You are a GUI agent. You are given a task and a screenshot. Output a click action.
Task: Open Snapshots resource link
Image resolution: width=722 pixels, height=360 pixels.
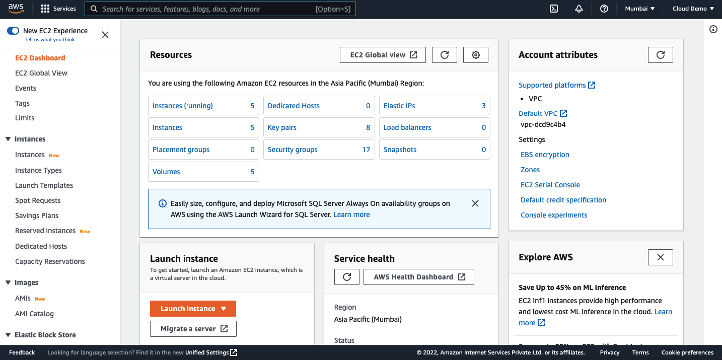(400, 150)
